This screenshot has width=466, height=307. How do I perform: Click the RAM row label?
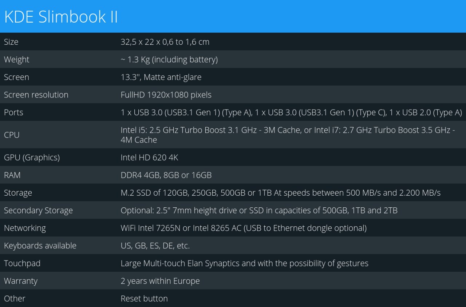(12, 175)
